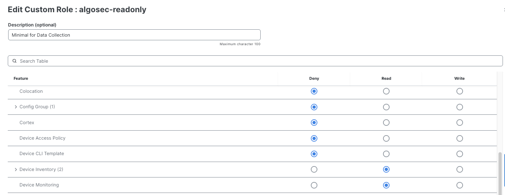Click the Feature column header
The image size is (505, 195).
click(x=21, y=79)
